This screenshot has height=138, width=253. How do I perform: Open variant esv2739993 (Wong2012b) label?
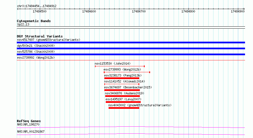pyautogui.click(x=122, y=69)
